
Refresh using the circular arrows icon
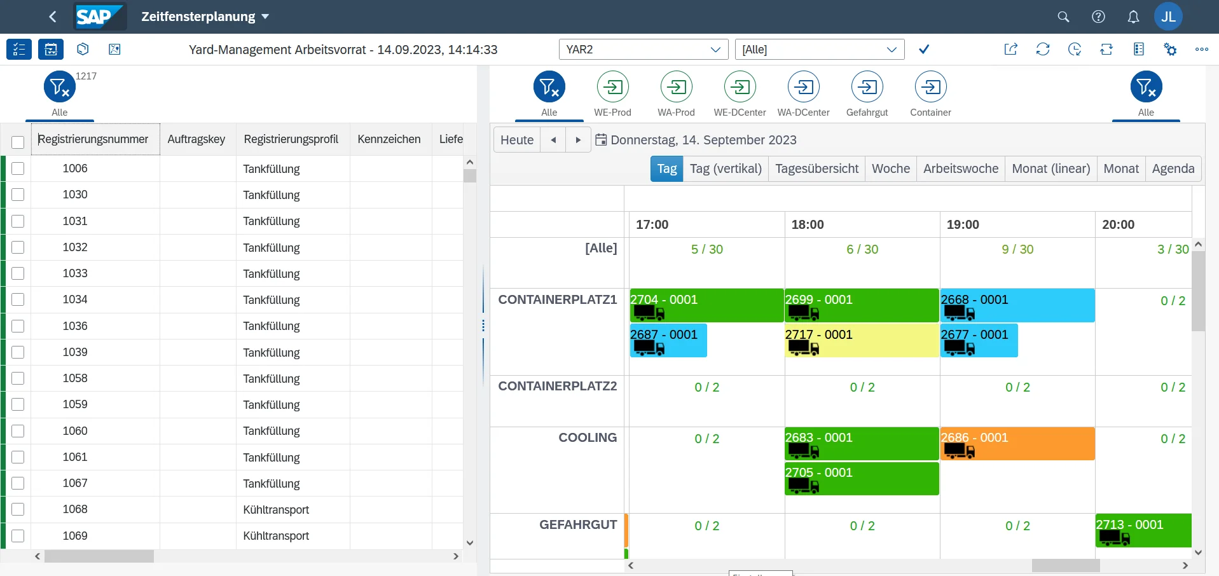click(x=1042, y=50)
